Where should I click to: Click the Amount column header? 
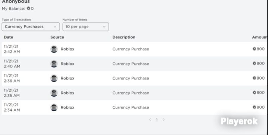pyautogui.click(x=260, y=37)
